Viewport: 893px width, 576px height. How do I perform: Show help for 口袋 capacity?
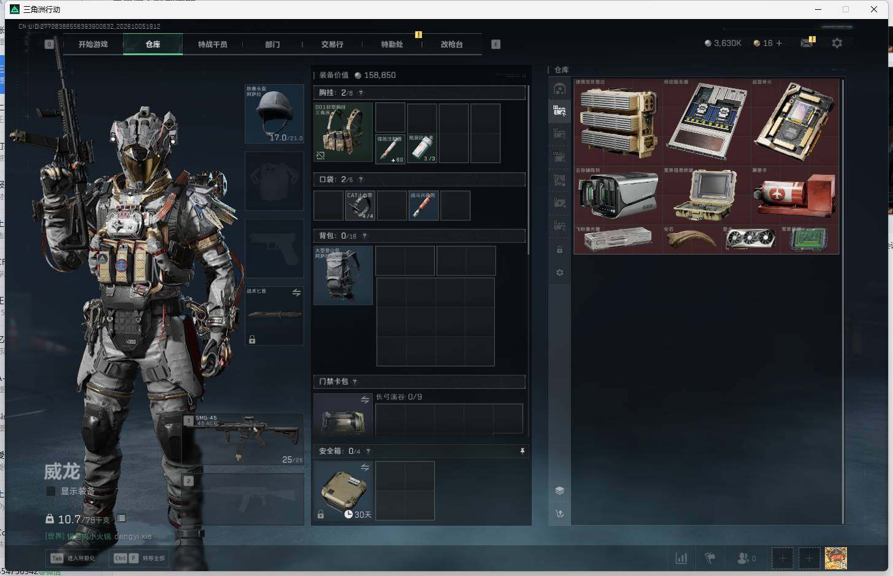(361, 179)
